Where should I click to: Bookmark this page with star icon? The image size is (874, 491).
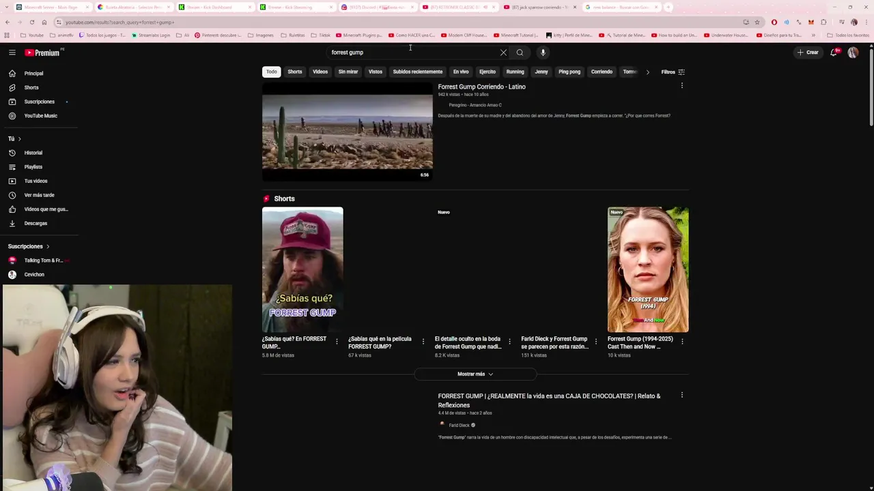tap(757, 22)
